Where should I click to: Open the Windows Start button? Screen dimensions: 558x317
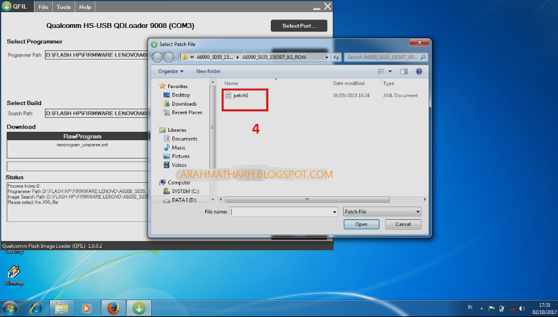click(x=10, y=308)
